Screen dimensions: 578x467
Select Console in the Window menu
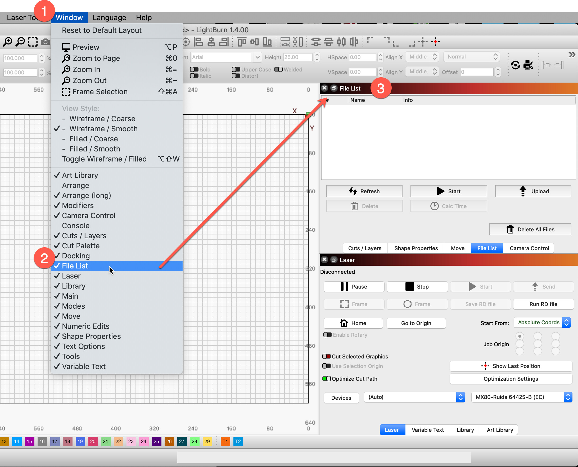click(x=76, y=226)
